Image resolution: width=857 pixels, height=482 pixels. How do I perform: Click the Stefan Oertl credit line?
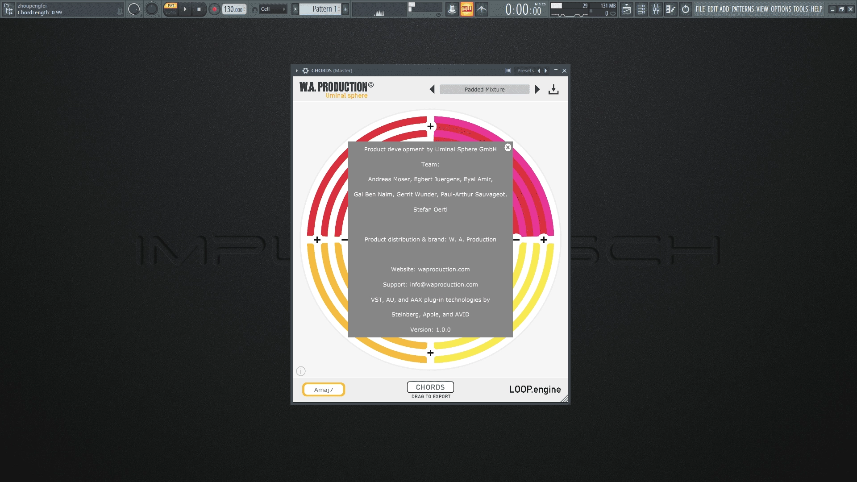pyautogui.click(x=430, y=210)
